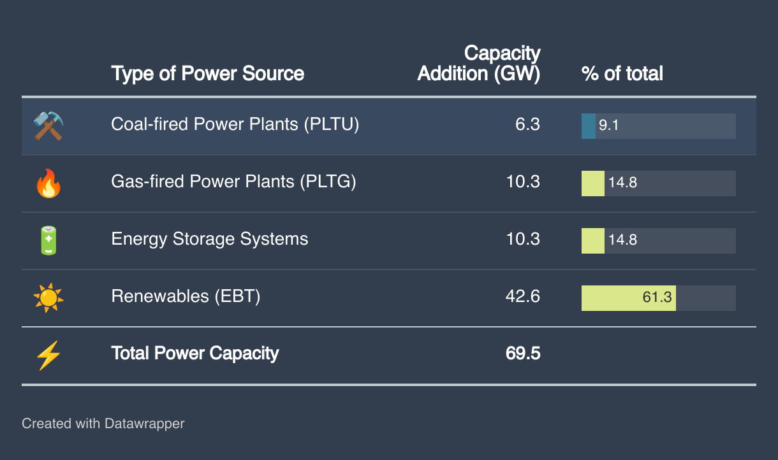This screenshot has height=460, width=778.
Task: Click the Renewables 61.3 percent bar
Action: pos(628,298)
